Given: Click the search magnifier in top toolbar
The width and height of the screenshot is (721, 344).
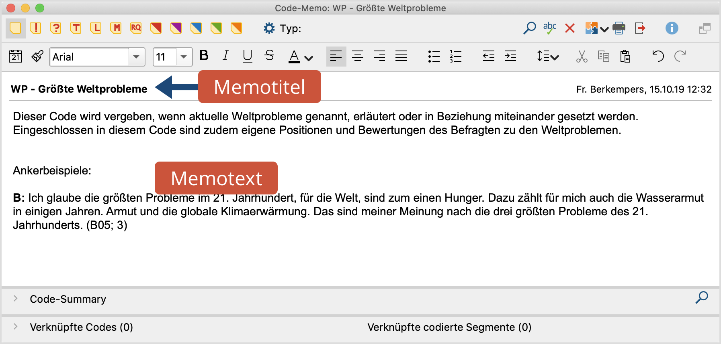Looking at the screenshot, I should click(530, 28).
